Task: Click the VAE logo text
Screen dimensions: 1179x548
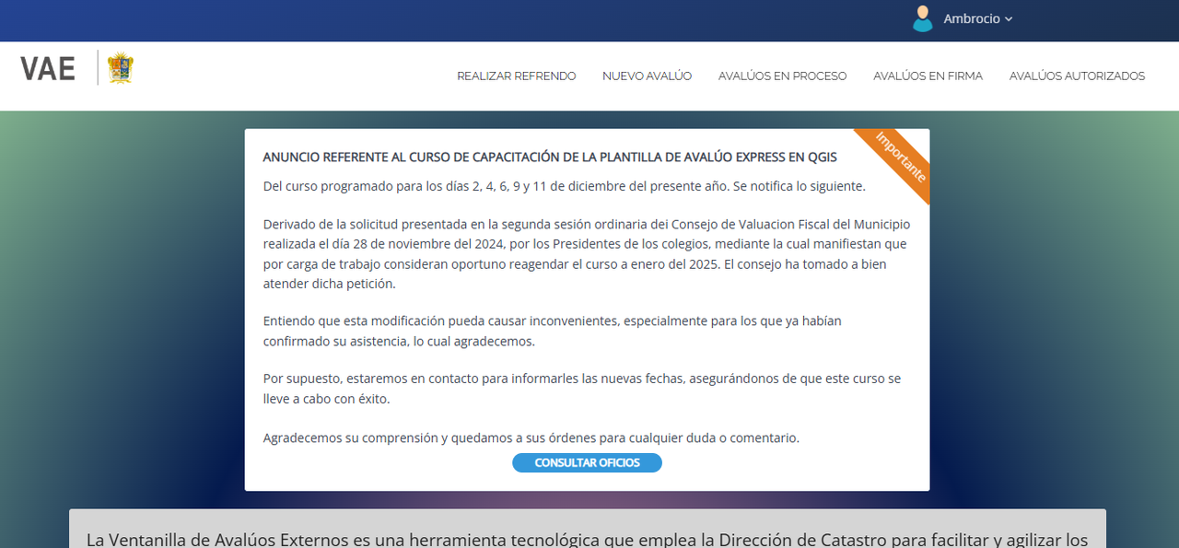Action: pyautogui.click(x=48, y=68)
